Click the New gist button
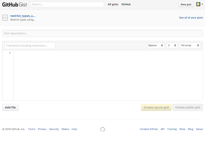This screenshot has height=141, width=205. pos(186,4)
